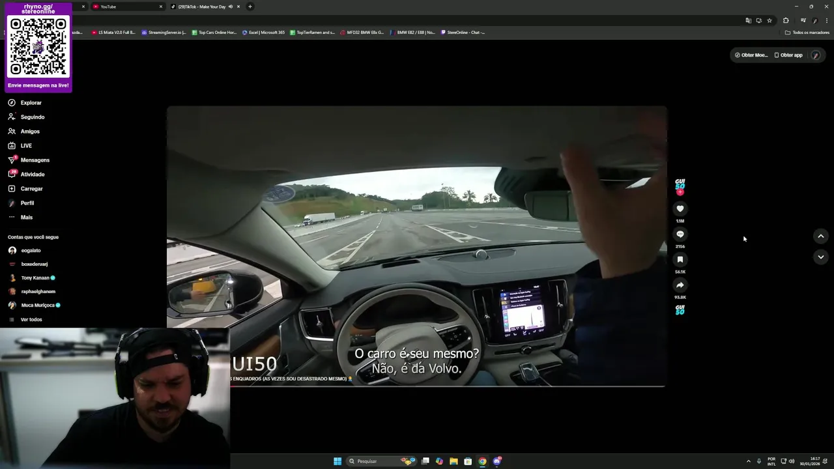Click the GUI50 sound disc icon

[680, 310]
